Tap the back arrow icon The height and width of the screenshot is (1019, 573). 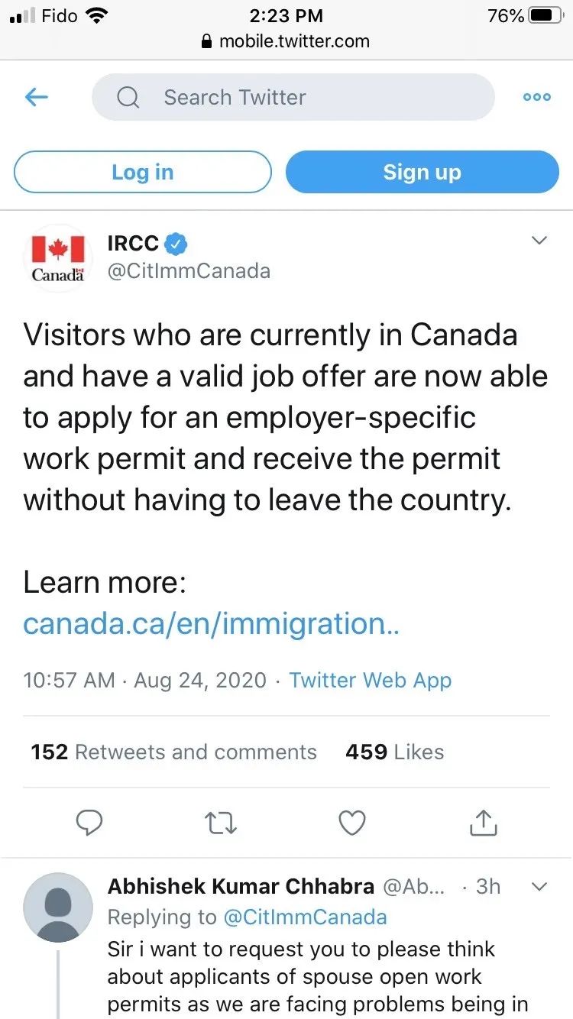37,97
